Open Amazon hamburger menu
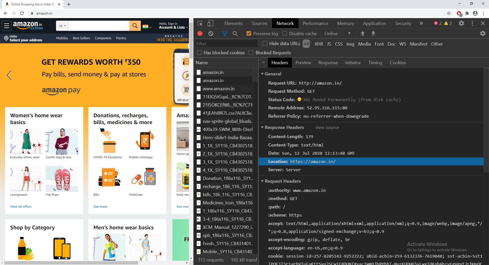This screenshot has width=489, height=265. (7, 25)
